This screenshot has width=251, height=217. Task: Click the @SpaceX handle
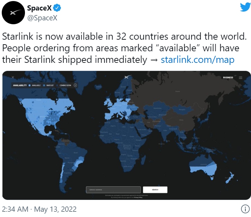click(42, 18)
